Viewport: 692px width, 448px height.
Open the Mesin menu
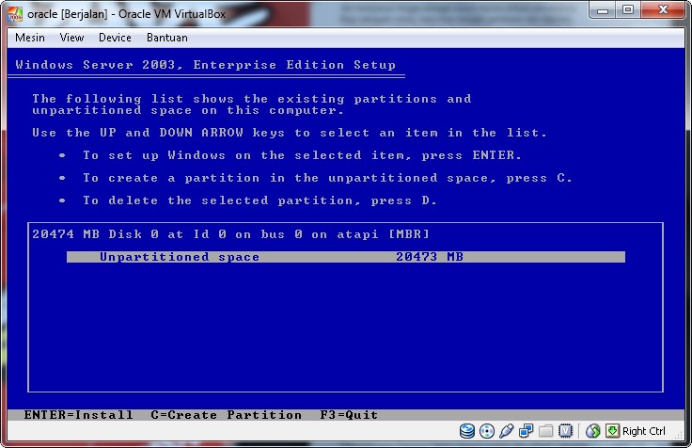30,38
